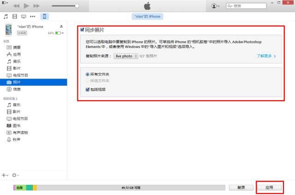The image size is (295, 195).
Task: Click the plus add dropdown at bottom-left
Action: pos(5,175)
